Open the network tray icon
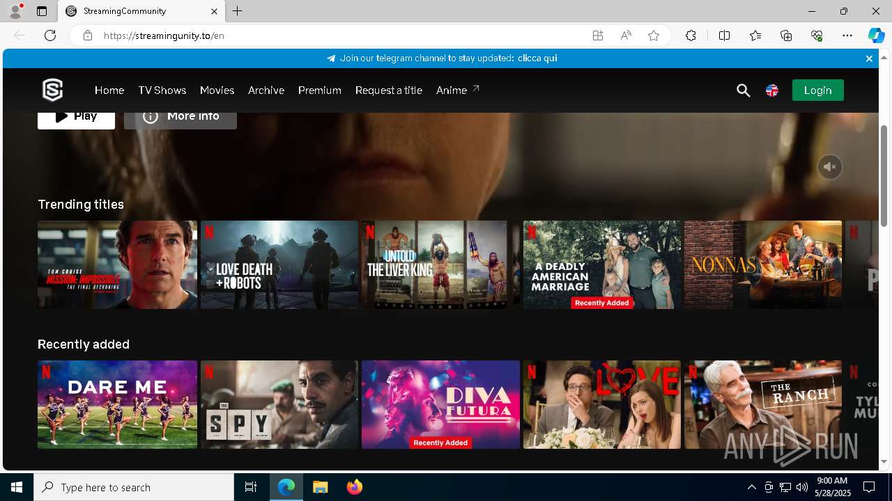Screen dimensions: 892x501 click(785, 487)
